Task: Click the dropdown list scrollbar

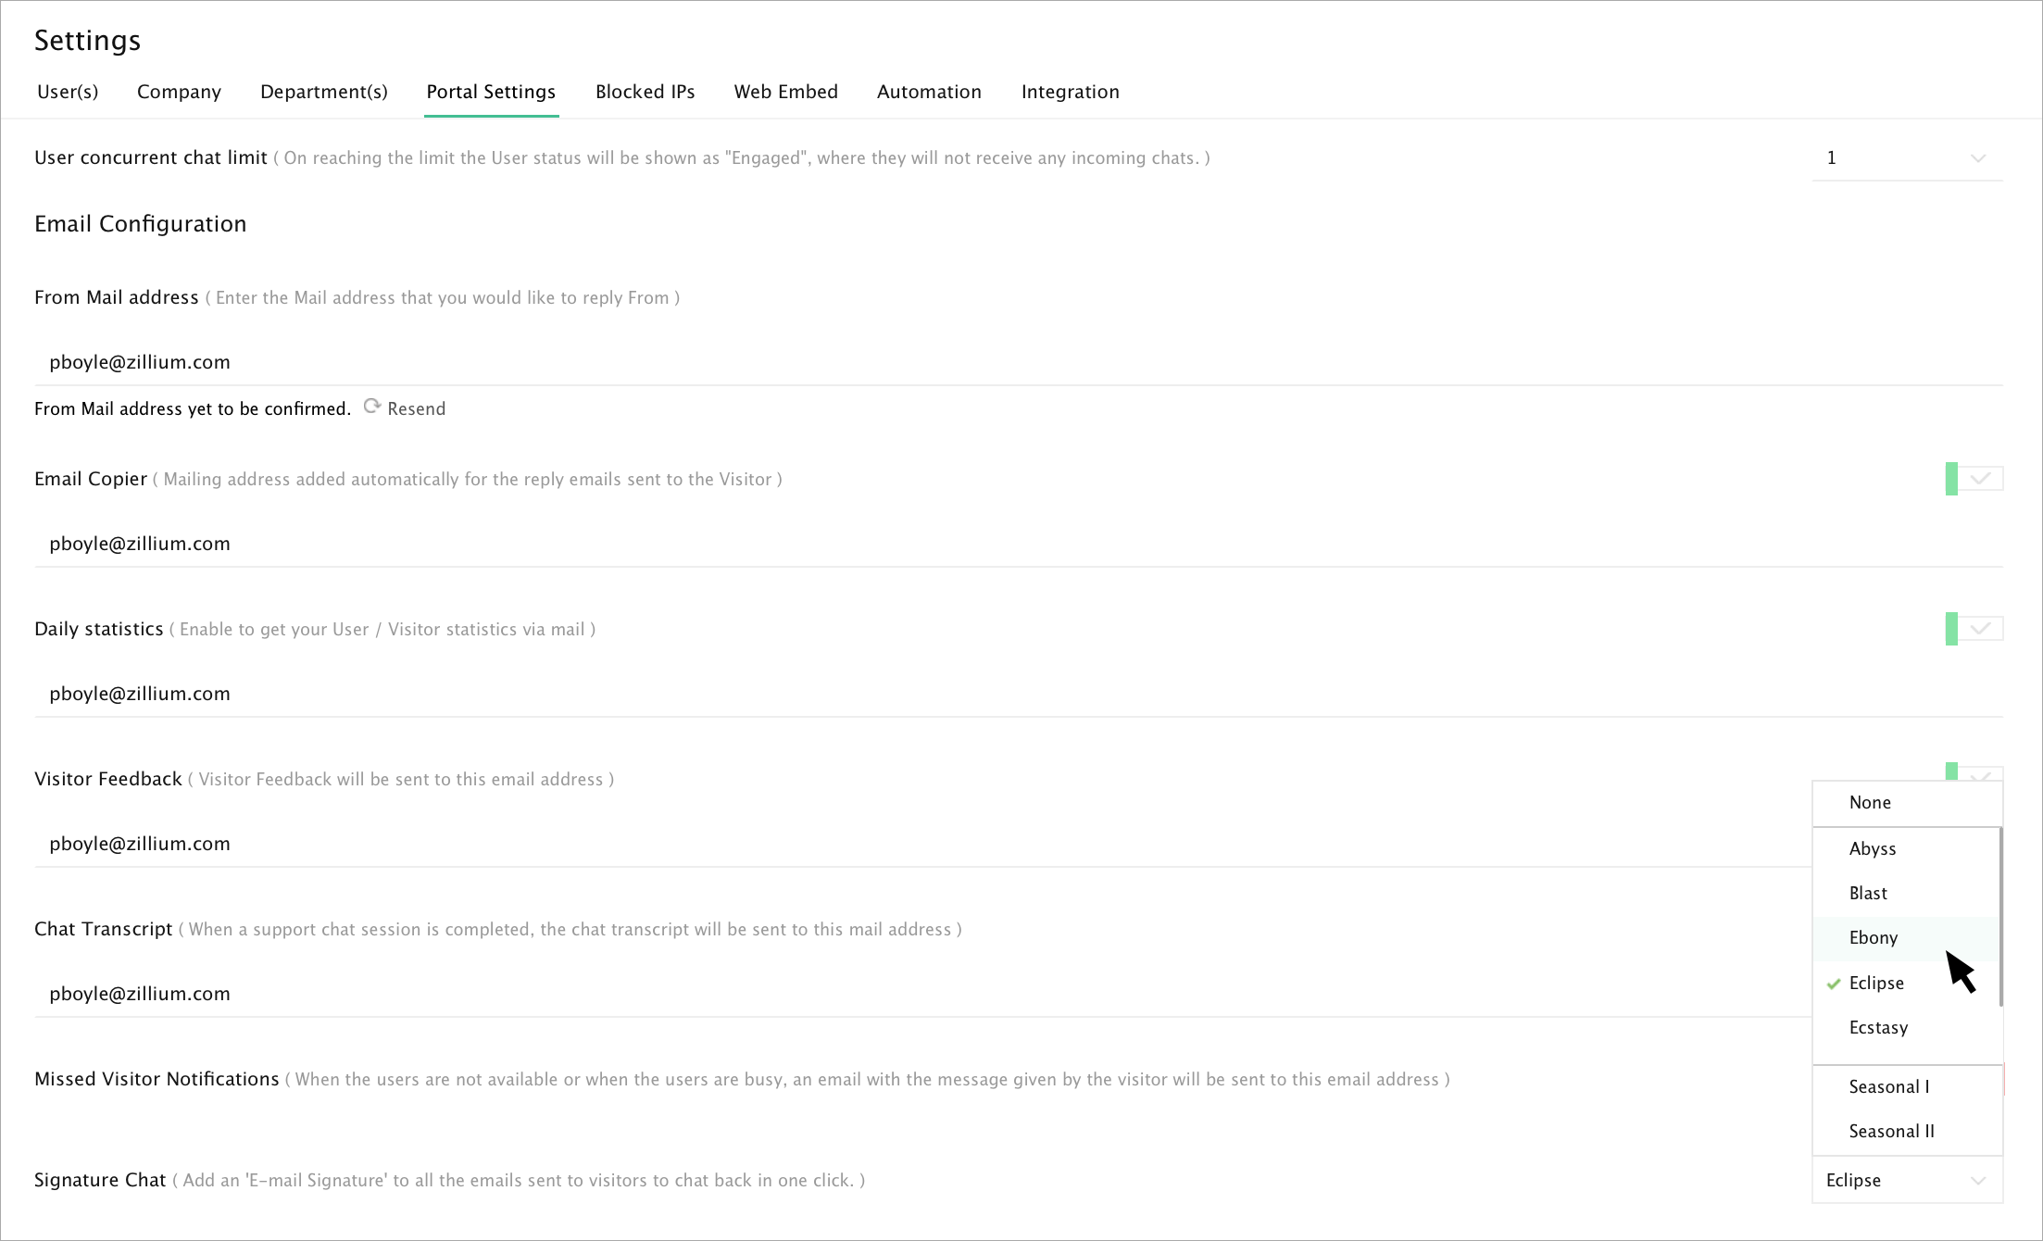Action: [2000, 917]
